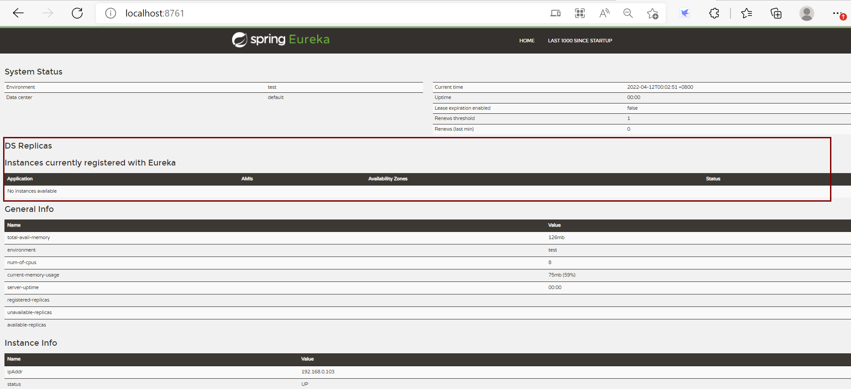Screen dimensions: 851x389
Task: Select the registered-replicas row name
Action: tap(28, 300)
